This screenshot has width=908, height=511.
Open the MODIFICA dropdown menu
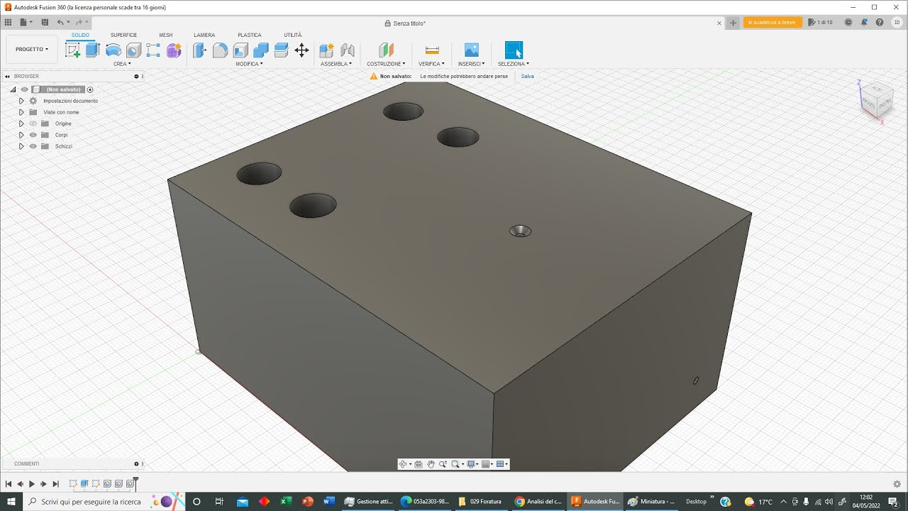coord(250,64)
